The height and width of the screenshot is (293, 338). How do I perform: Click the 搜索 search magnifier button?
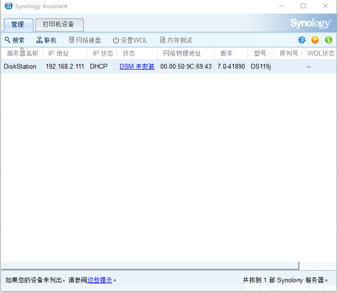click(x=15, y=40)
